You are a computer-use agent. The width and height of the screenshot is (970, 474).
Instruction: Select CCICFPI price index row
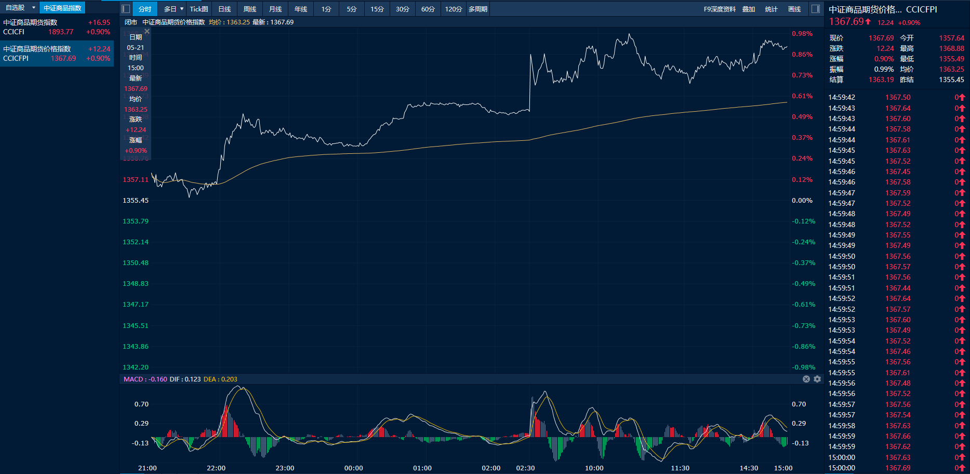[x=57, y=54]
